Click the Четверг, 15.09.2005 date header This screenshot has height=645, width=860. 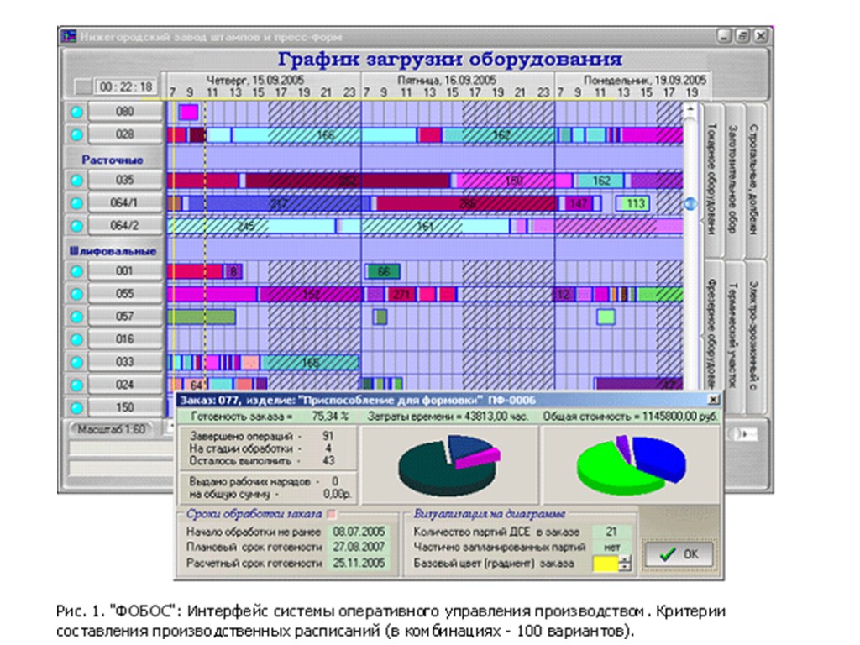[x=255, y=80]
